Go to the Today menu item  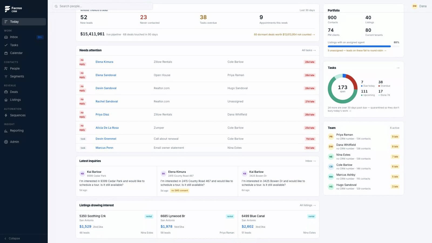pos(24,22)
